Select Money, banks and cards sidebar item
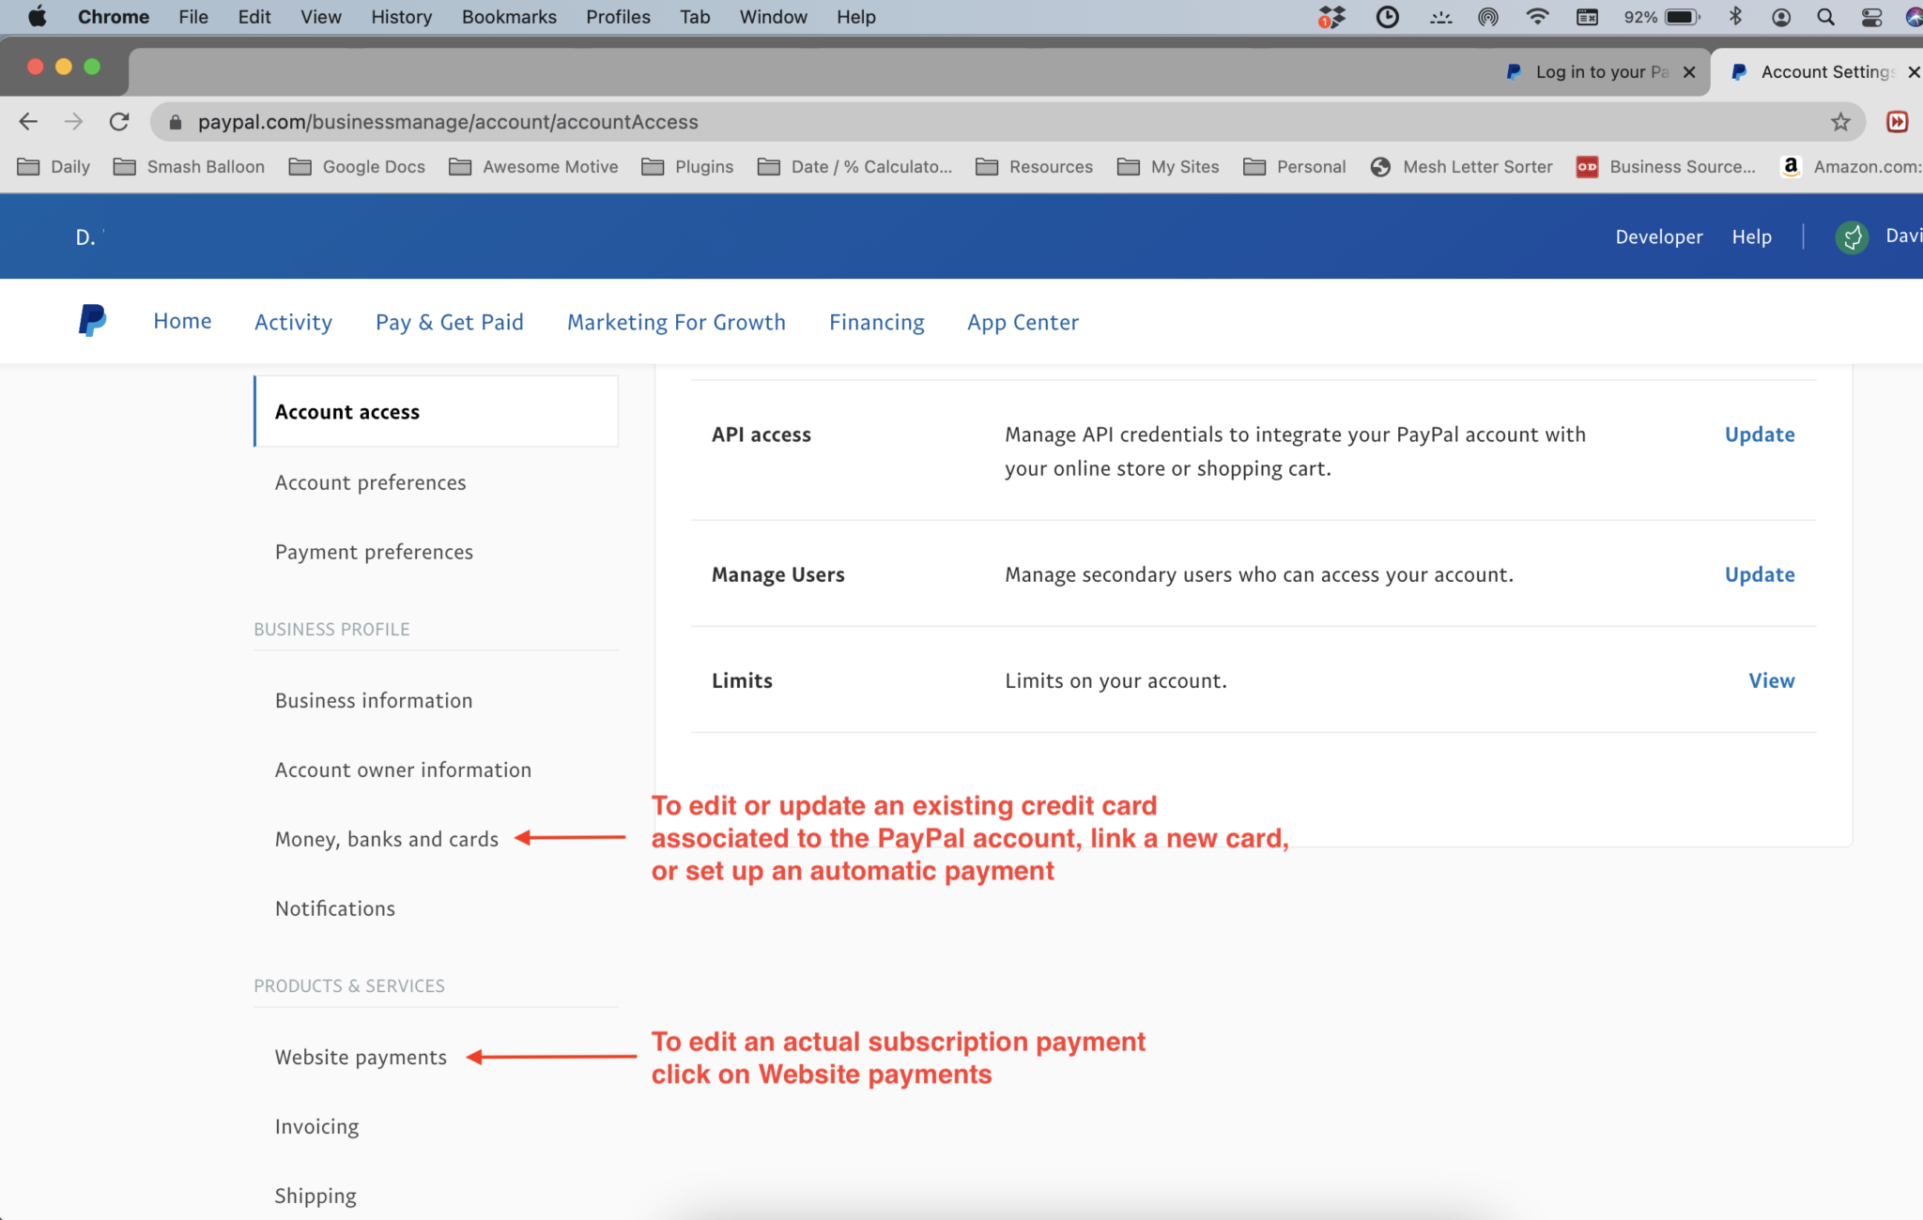The image size is (1923, 1220). coord(386,839)
